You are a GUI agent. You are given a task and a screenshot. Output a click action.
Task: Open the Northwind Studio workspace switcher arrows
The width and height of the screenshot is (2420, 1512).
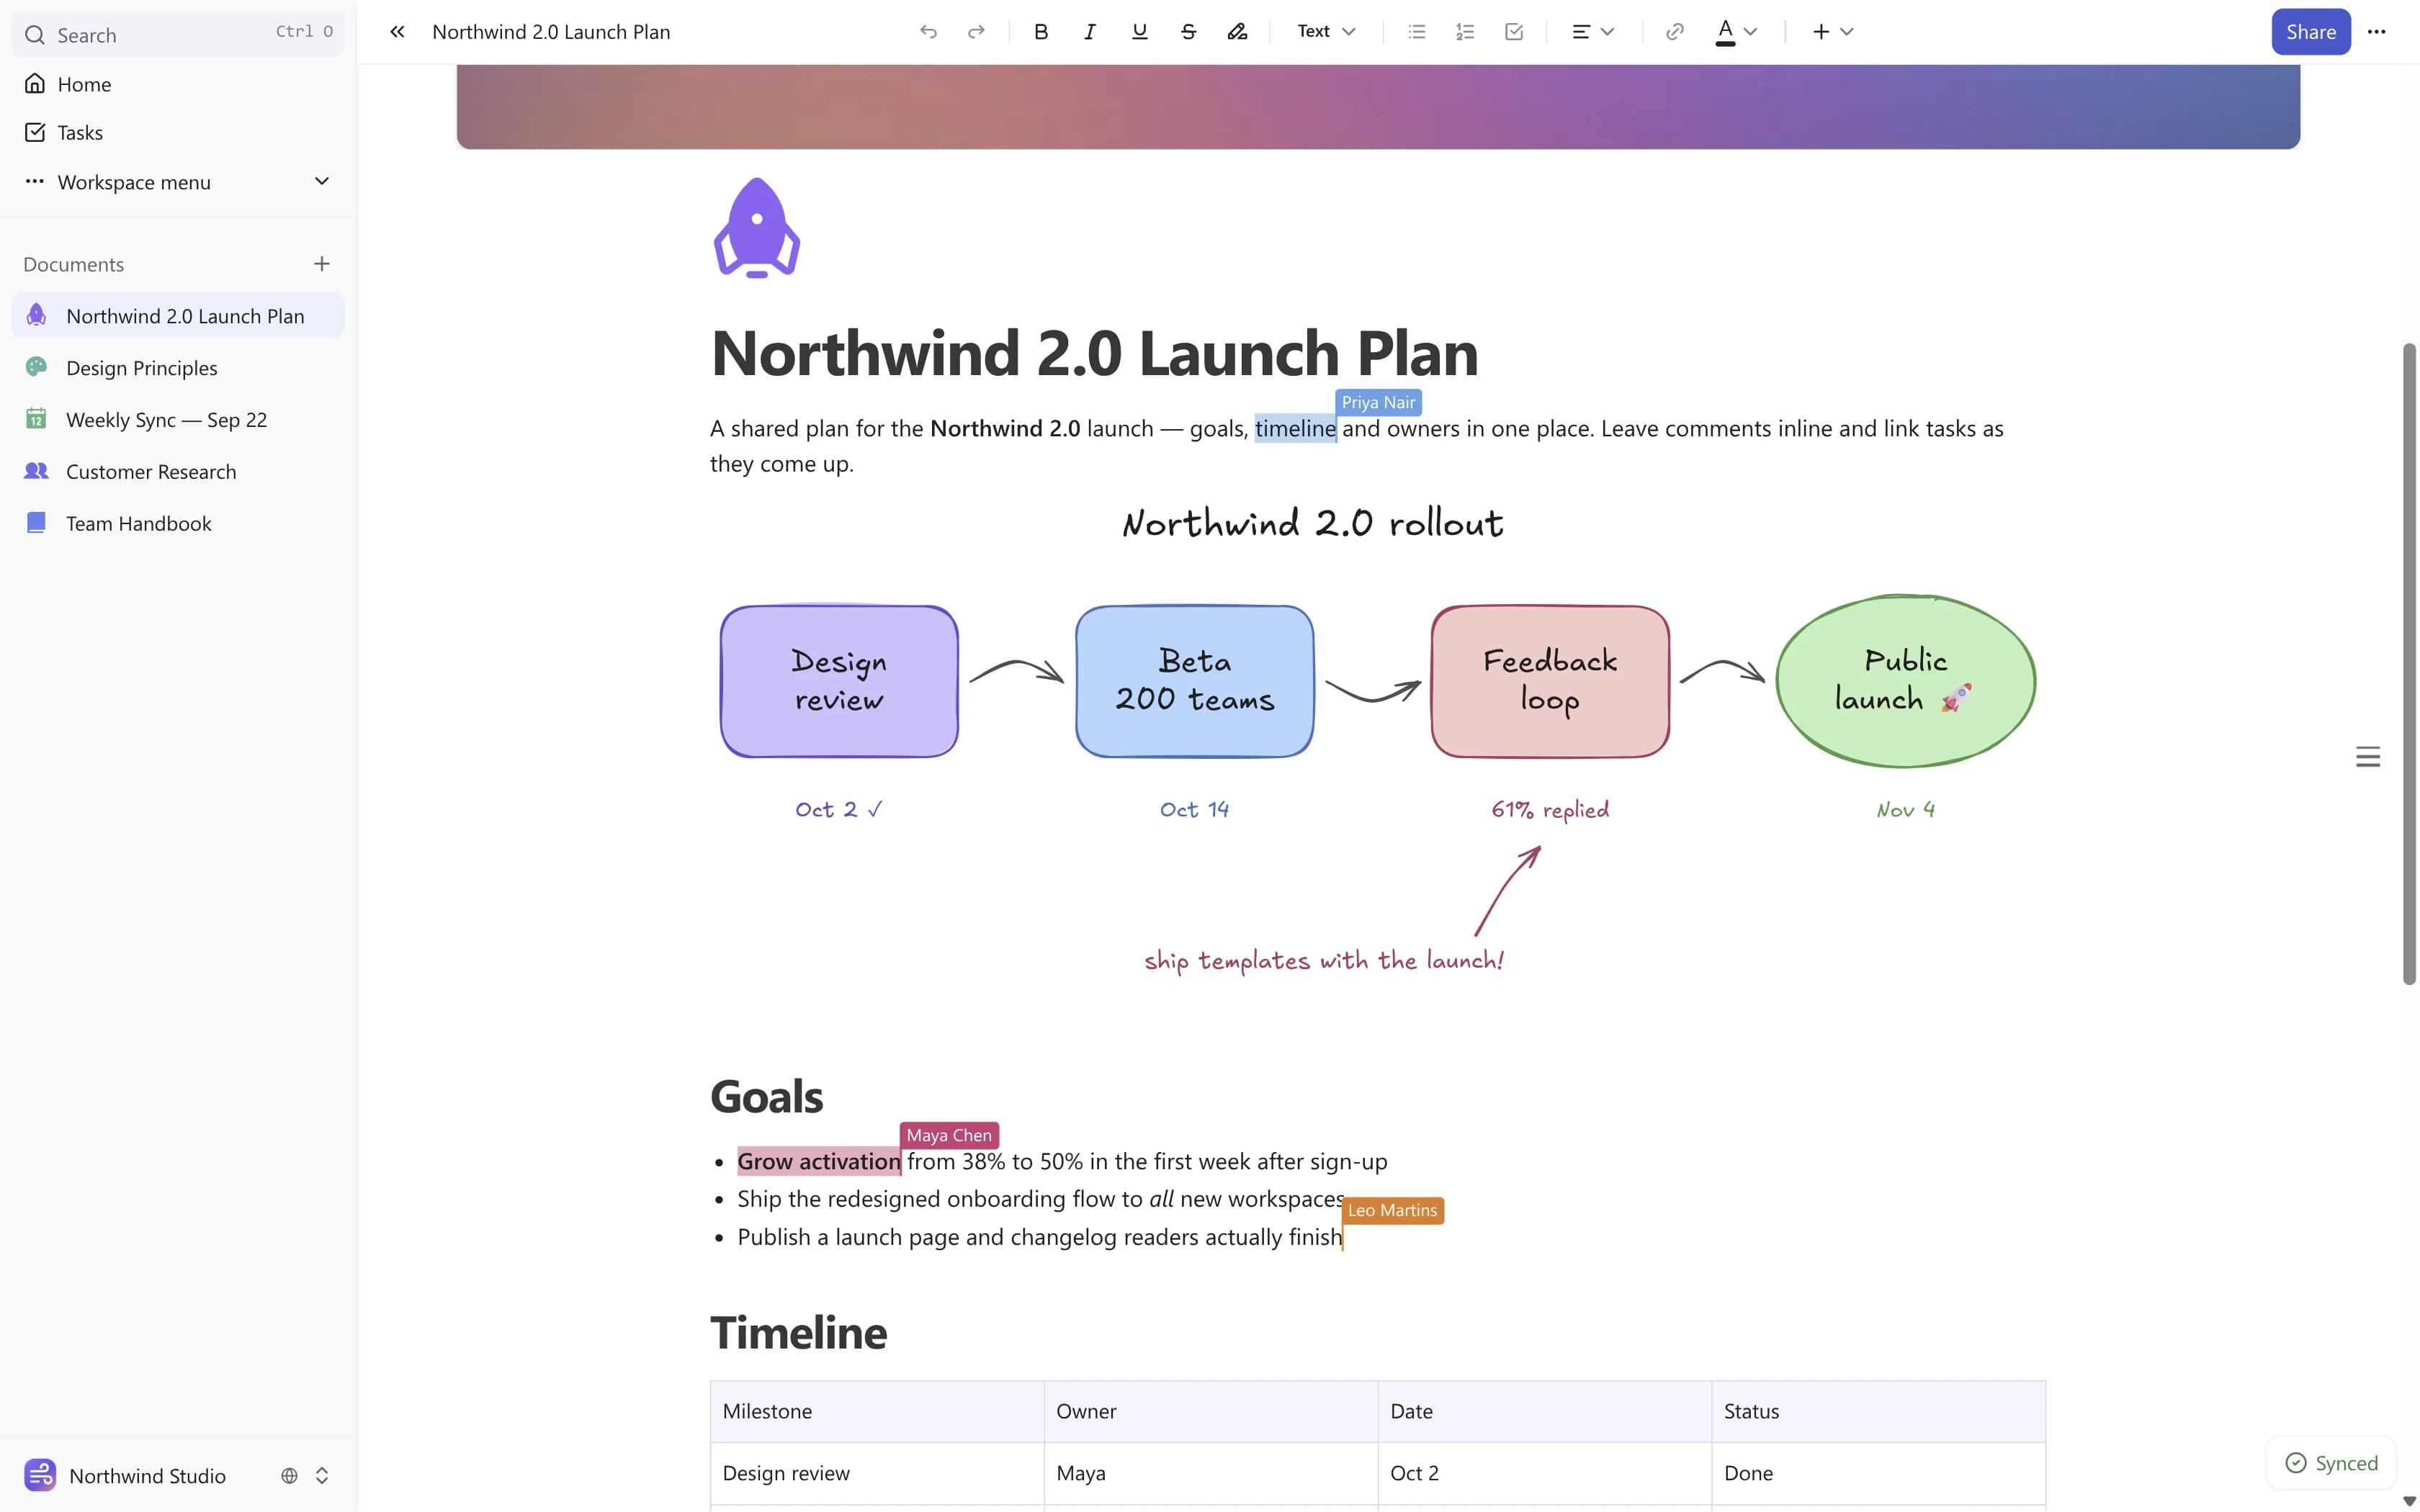tap(322, 1476)
